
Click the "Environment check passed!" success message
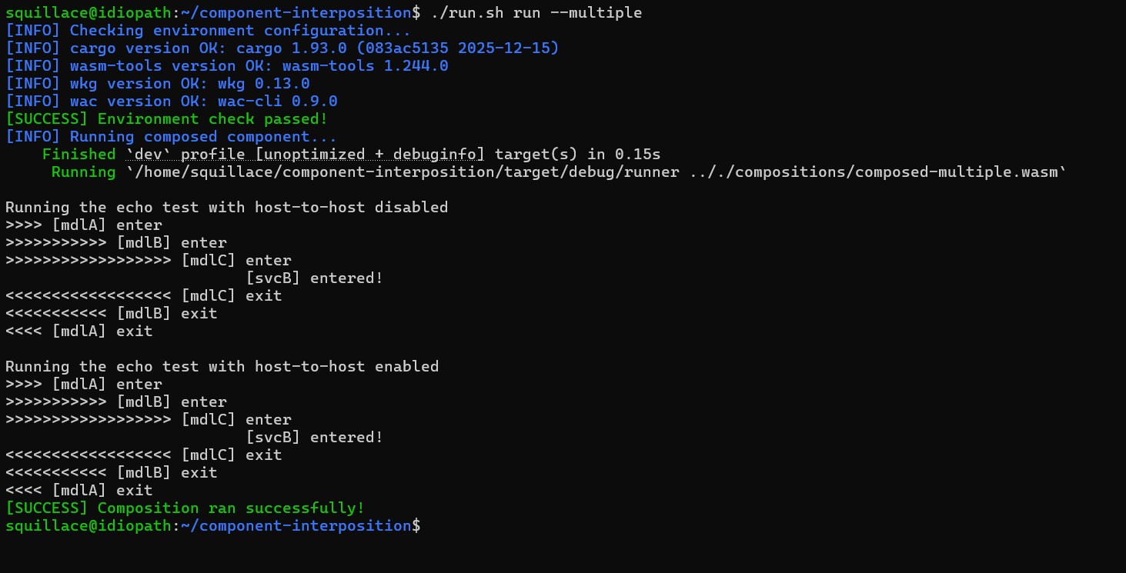166,118
